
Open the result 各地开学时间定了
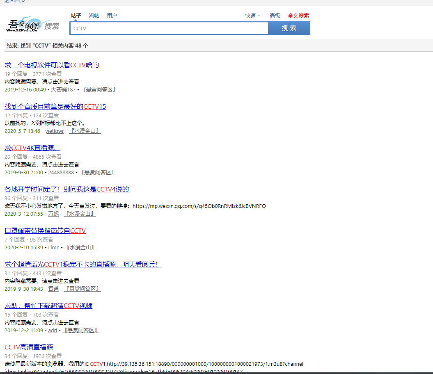tap(66, 189)
